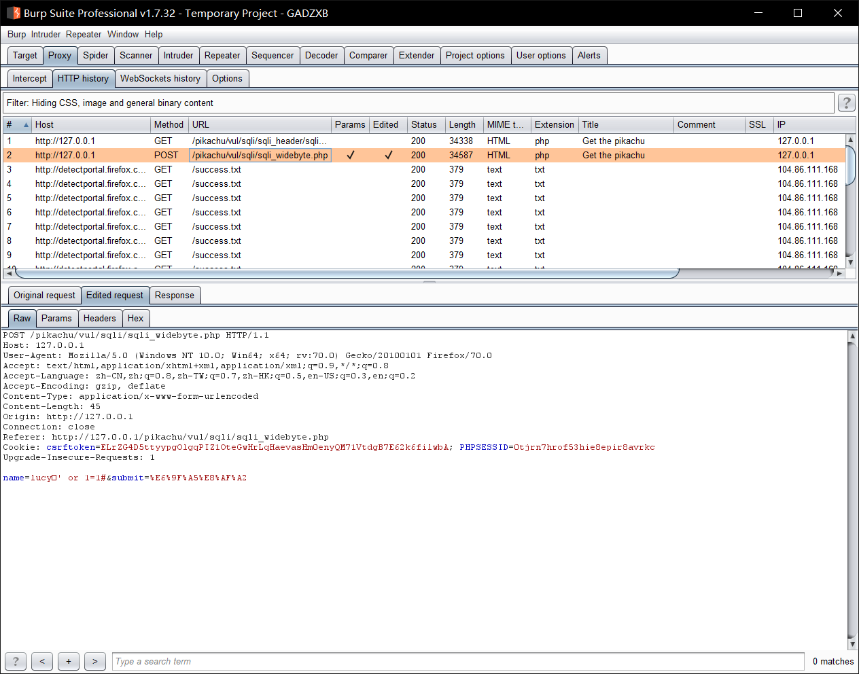Screen dimensions: 859x674
Task: Sort by Title column header
Action: pos(626,125)
